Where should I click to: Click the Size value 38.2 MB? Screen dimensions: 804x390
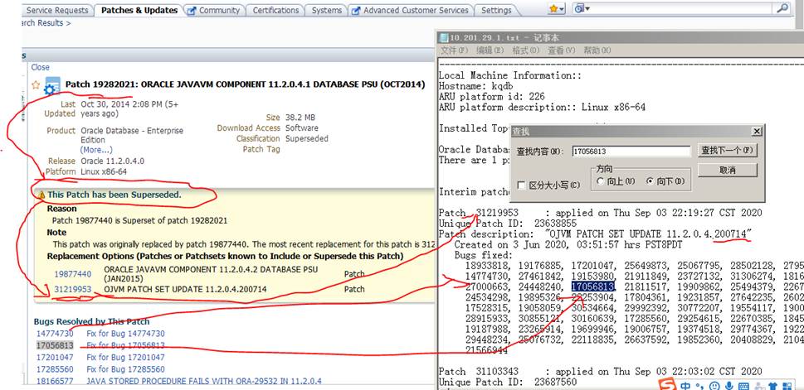300,118
